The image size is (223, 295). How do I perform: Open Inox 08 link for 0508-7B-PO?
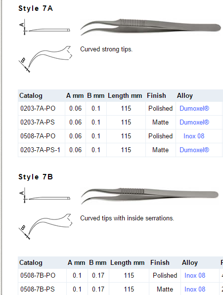[x=195, y=275]
